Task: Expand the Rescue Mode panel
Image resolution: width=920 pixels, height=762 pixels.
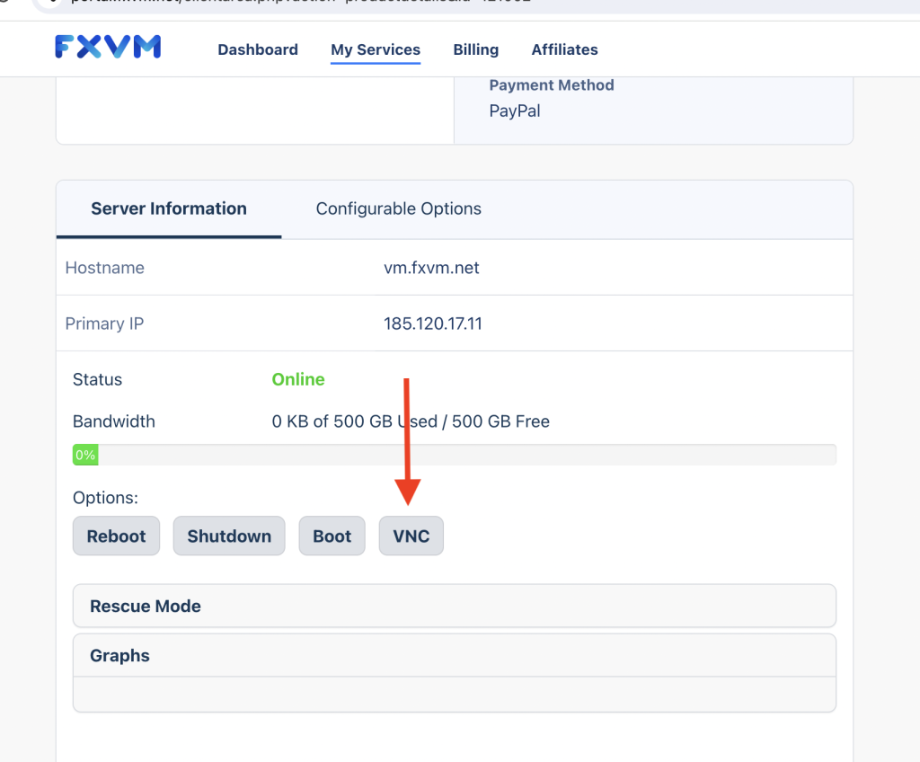Action: (454, 606)
